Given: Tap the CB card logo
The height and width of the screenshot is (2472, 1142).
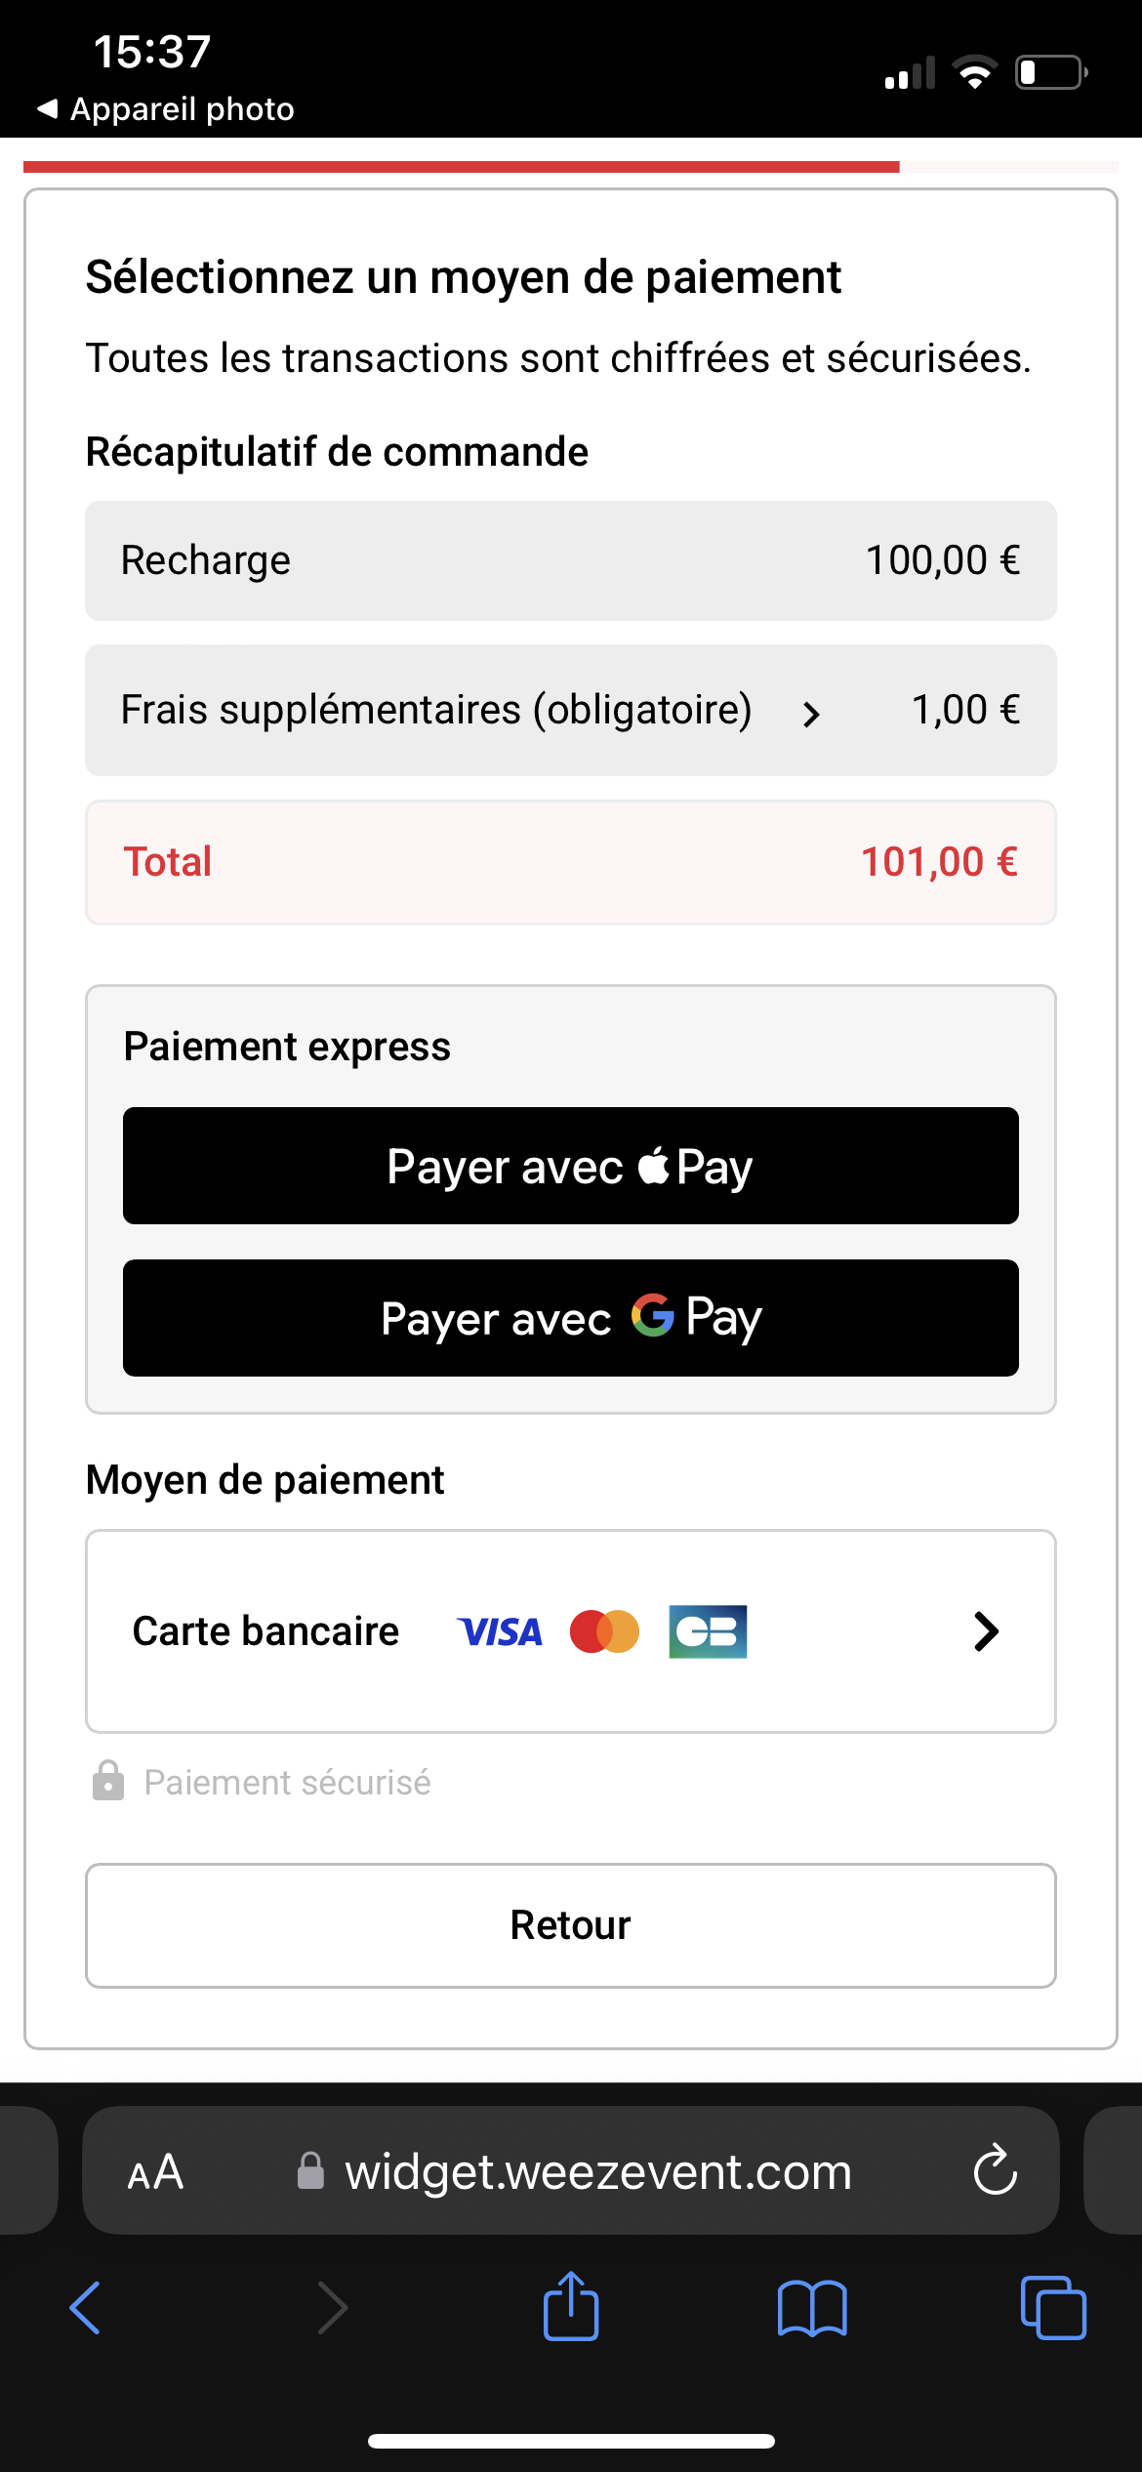Looking at the screenshot, I should [x=708, y=1632].
